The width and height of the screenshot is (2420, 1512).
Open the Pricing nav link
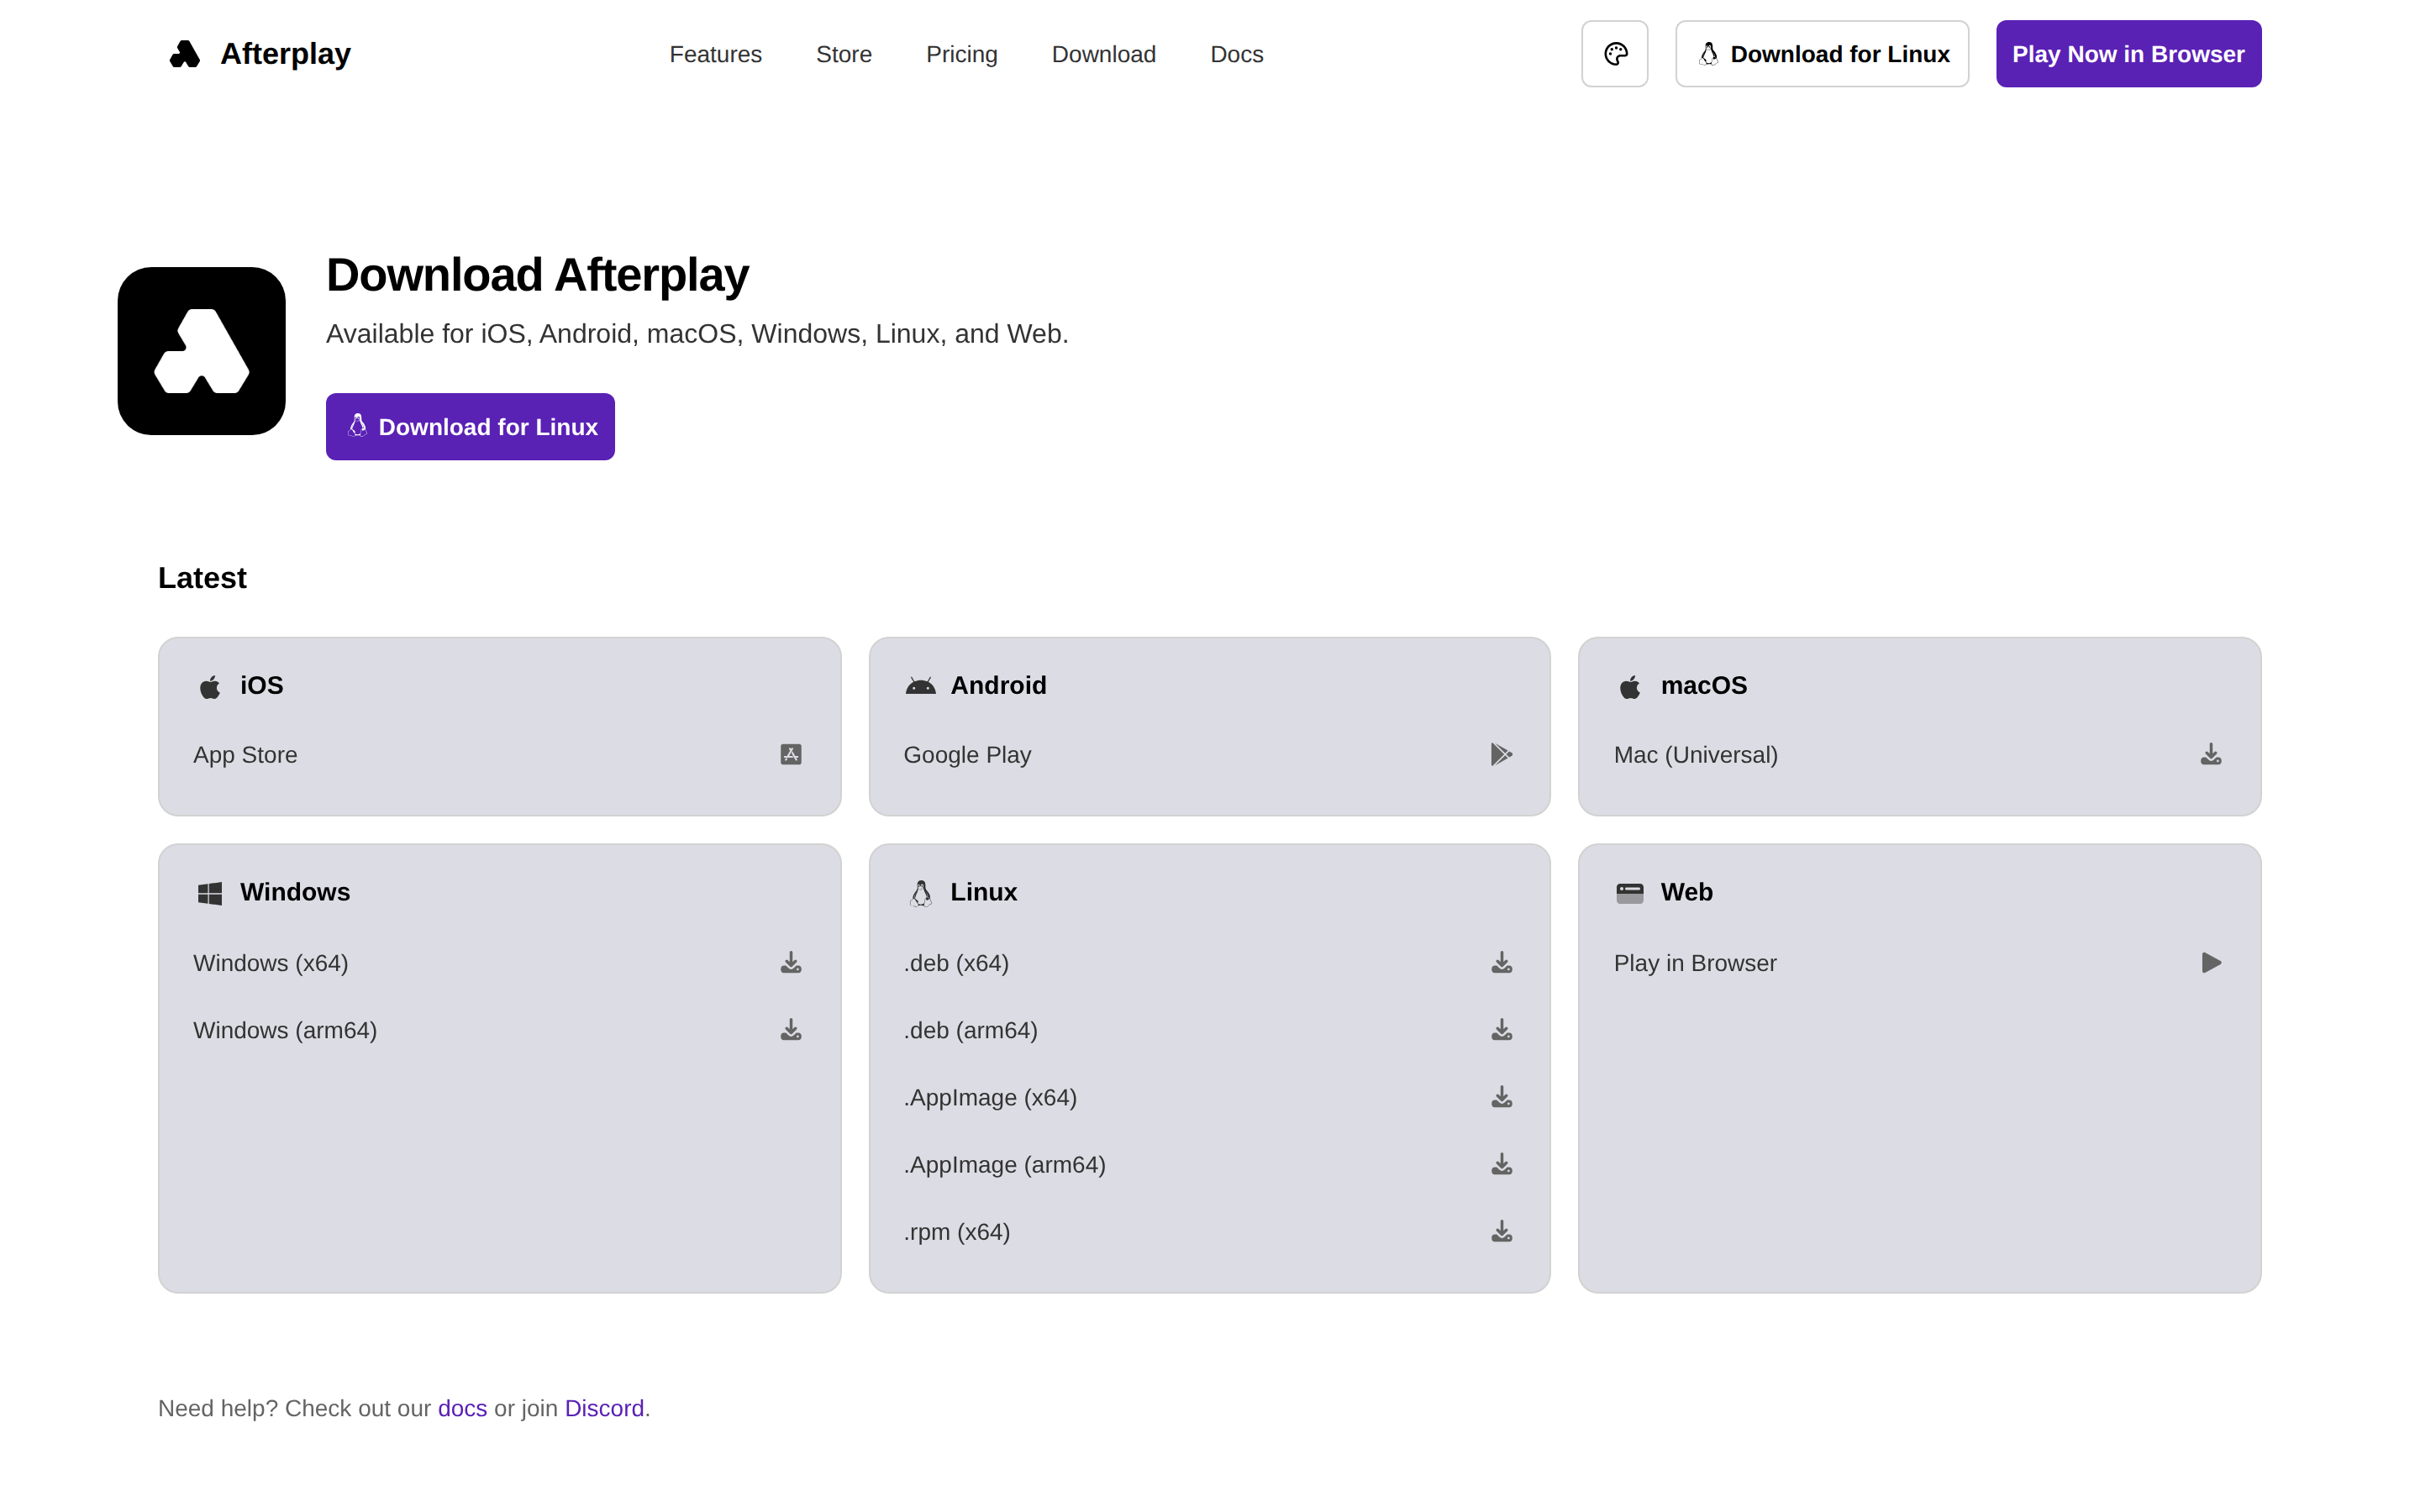[961, 54]
